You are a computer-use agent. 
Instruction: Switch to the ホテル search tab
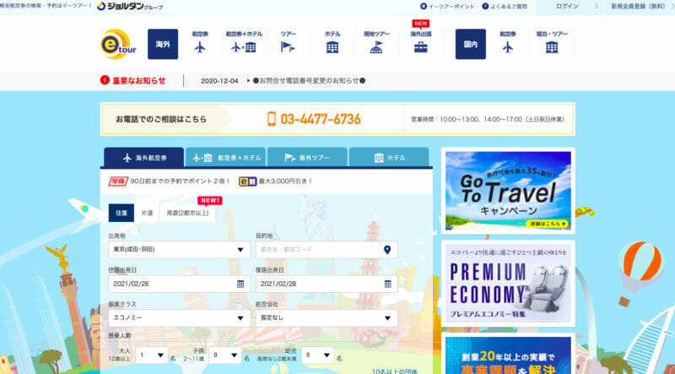(x=389, y=158)
